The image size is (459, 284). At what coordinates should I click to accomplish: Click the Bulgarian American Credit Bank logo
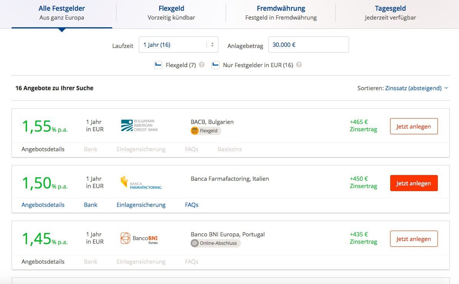point(139,125)
